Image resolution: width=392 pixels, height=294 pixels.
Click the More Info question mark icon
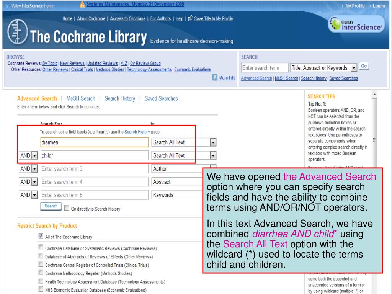pyautogui.click(x=215, y=77)
